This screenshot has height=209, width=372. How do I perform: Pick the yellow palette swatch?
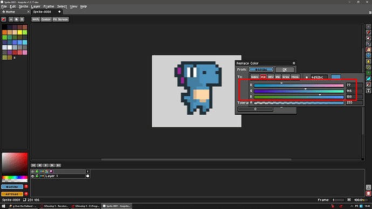pos(20,32)
